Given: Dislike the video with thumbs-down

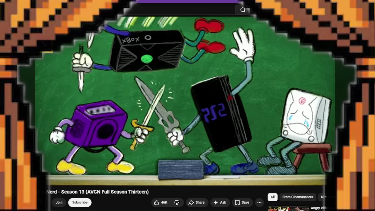Looking at the screenshot, I should pos(177,203).
